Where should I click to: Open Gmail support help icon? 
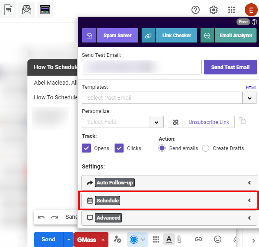click(x=196, y=10)
